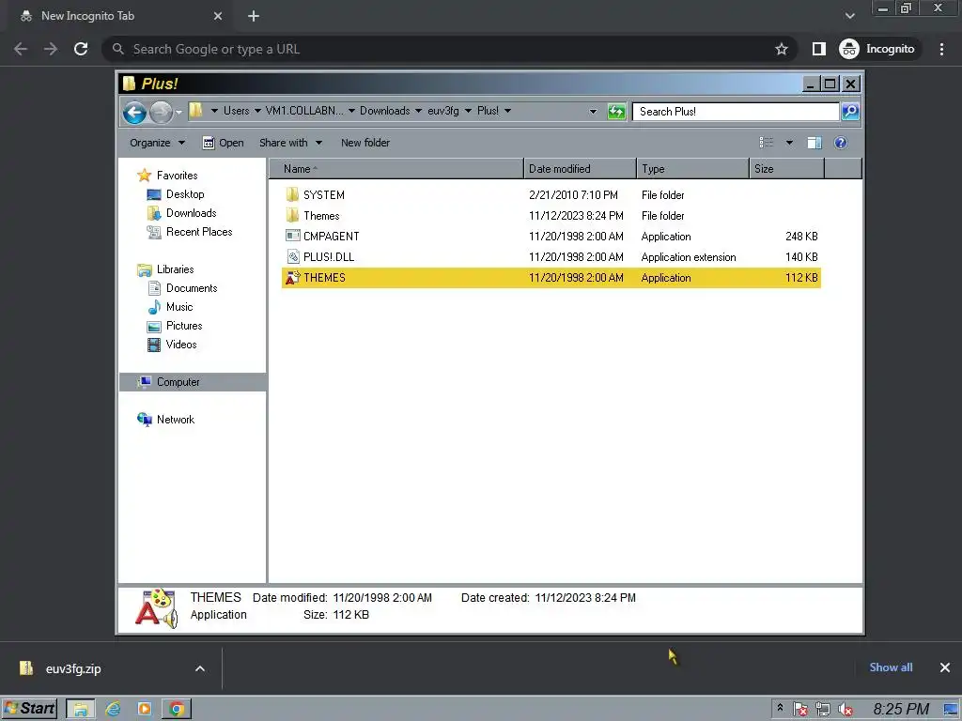The height and width of the screenshot is (721, 962).
Task: Open Internet Explorer from taskbar
Action: 113,709
